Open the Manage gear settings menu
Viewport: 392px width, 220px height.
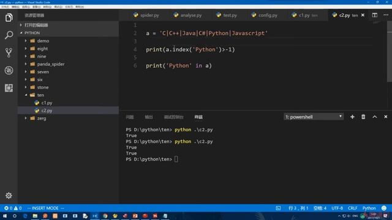9,196
